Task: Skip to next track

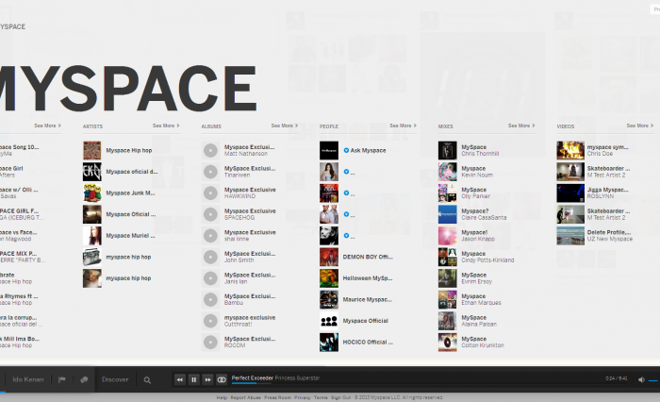Action: pyautogui.click(x=207, y=379)
